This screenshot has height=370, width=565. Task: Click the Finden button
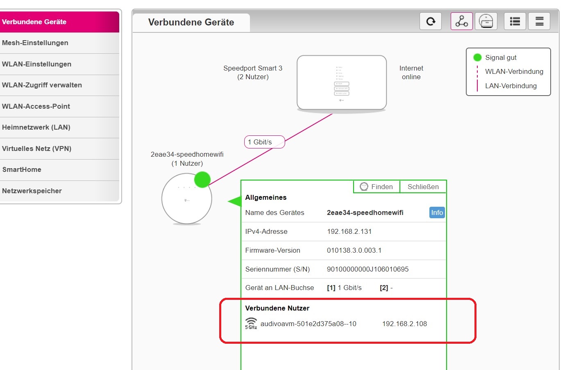point(377,187)
